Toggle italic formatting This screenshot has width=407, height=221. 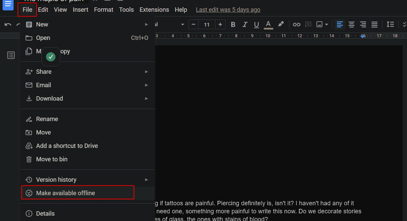245,24
